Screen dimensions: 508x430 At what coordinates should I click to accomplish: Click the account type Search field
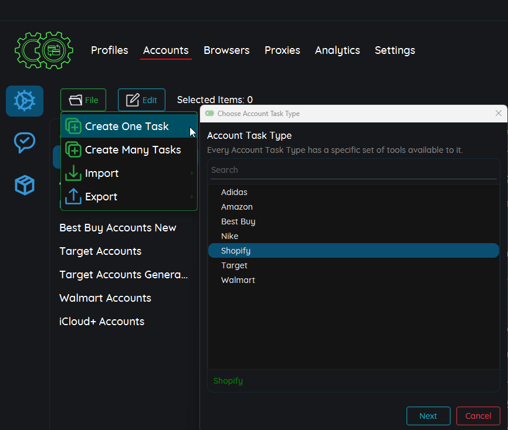click(x=353, y=170)
